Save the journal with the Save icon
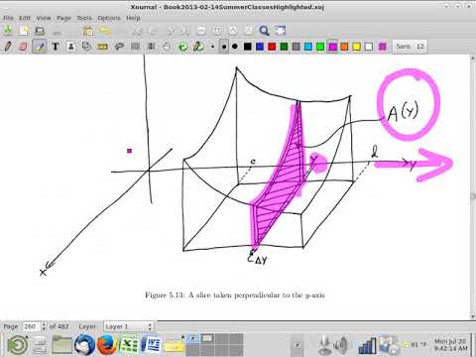476x357 pixels. coord(8,31)
